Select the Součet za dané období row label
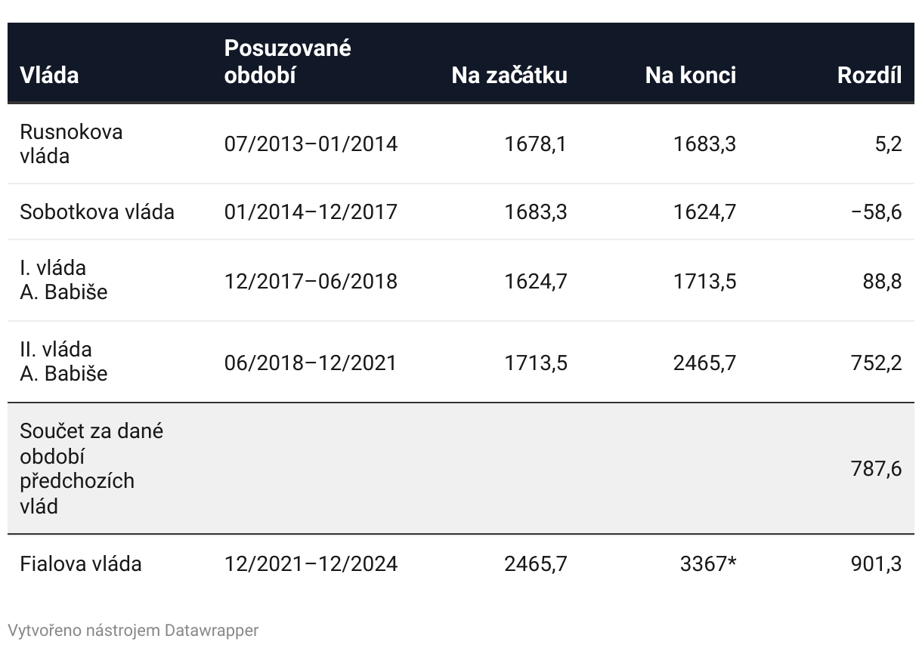922x648 pixels. (x=91, y=468)
